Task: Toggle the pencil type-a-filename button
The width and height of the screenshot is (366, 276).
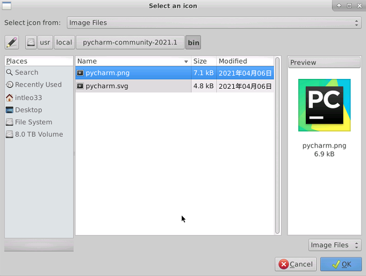Action: [x=12, y=42]
